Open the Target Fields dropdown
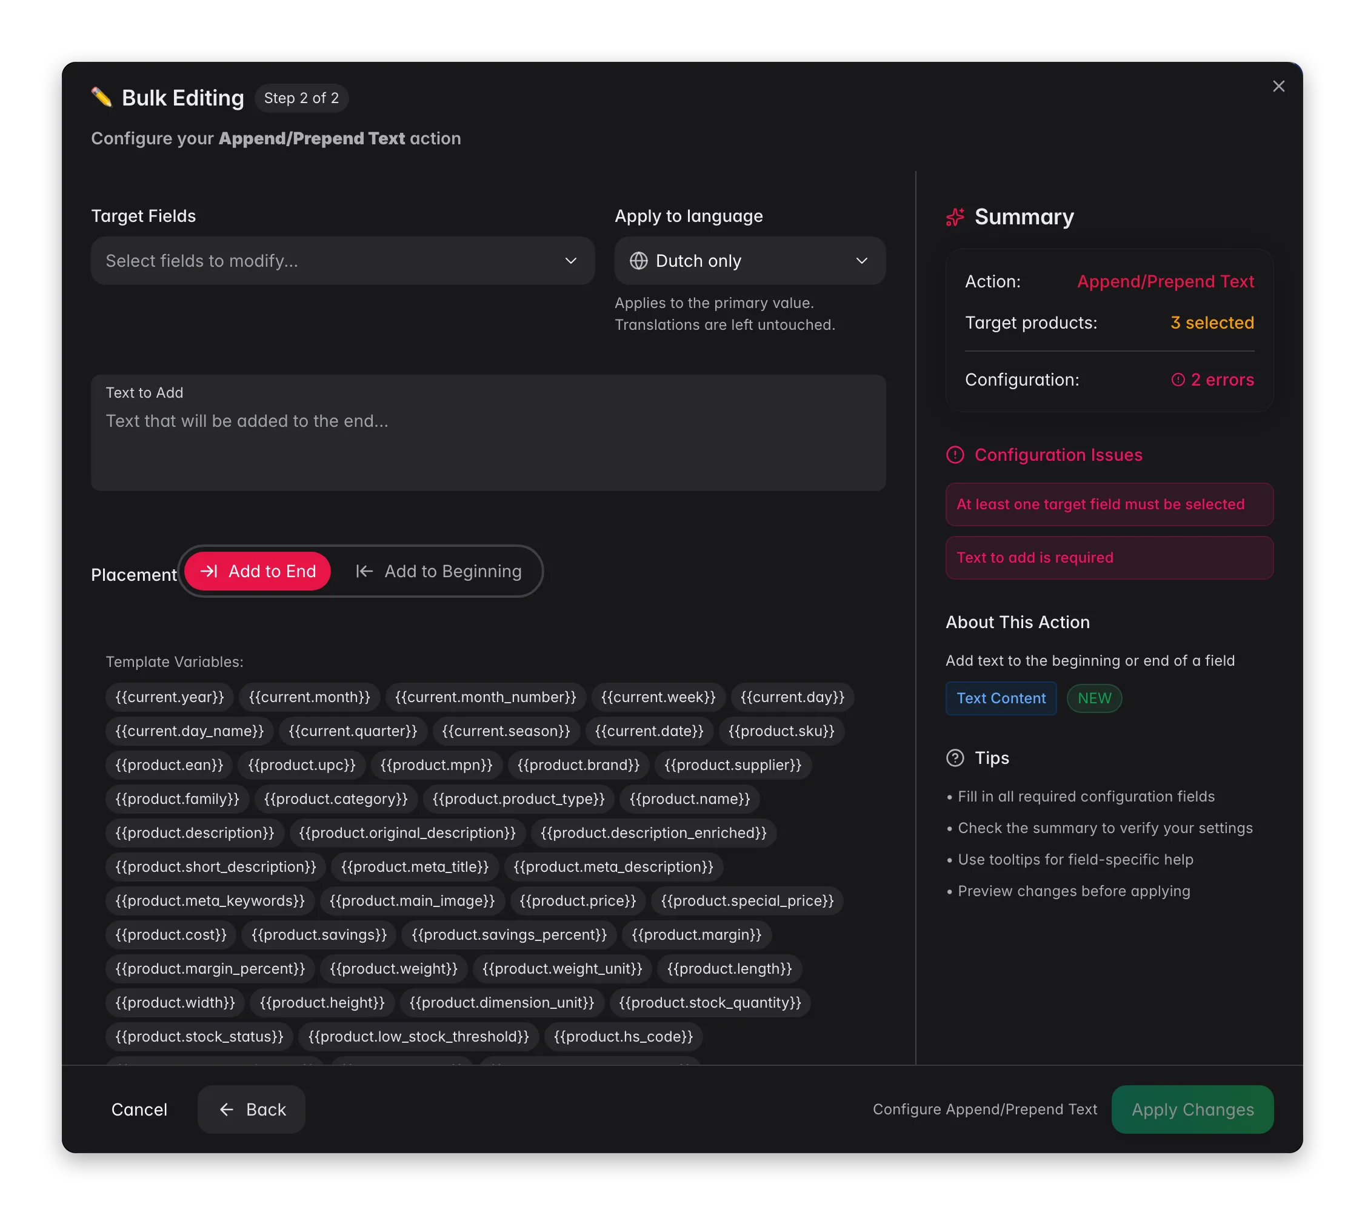 (342, 261)
